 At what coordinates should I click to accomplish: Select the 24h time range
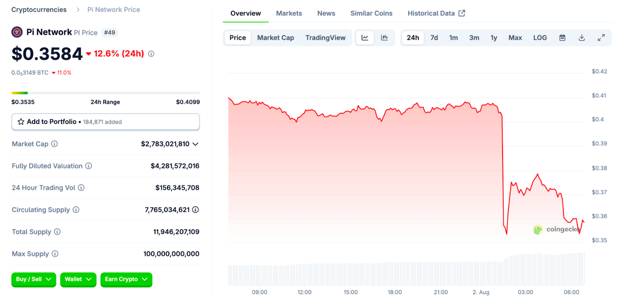coord(413,38)
